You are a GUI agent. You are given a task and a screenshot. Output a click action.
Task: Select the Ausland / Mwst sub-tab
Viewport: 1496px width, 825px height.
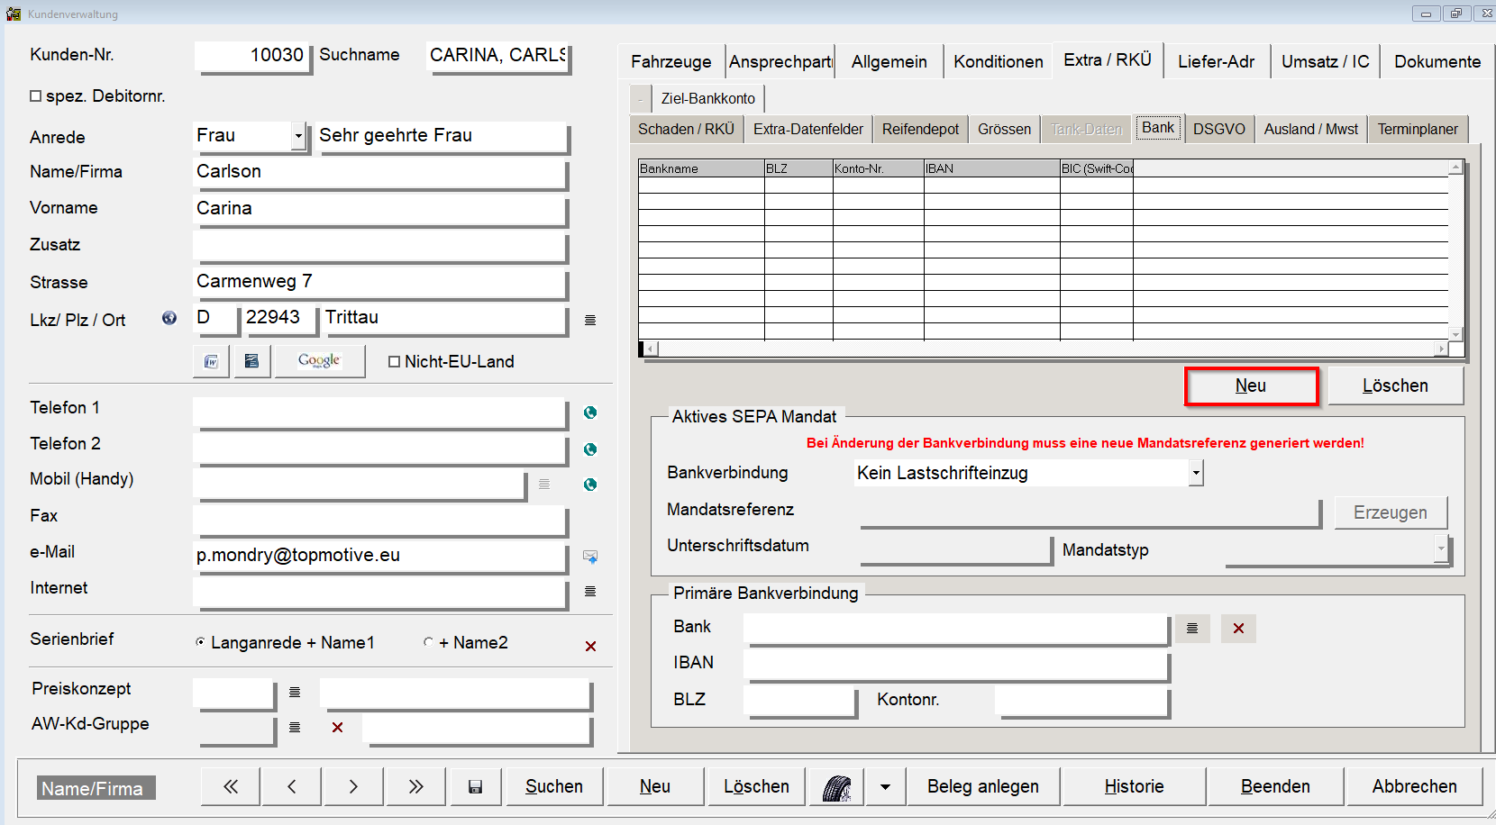1310,129
